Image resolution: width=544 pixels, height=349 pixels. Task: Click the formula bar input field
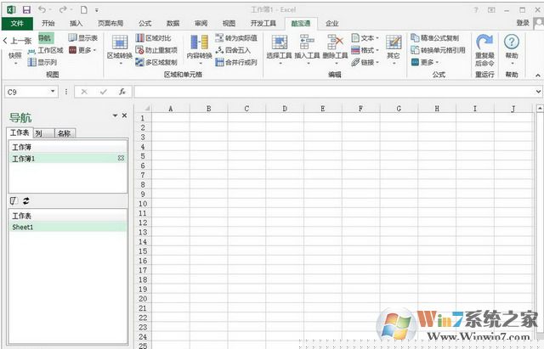coord(334,92)
